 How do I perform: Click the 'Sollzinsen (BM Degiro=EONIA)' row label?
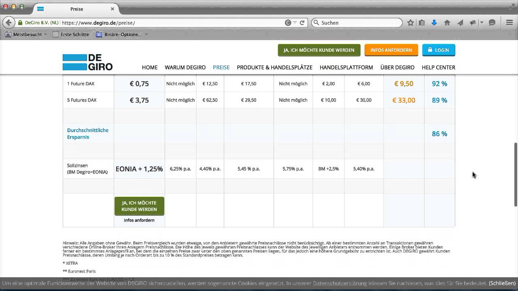(x=87, y=169)
